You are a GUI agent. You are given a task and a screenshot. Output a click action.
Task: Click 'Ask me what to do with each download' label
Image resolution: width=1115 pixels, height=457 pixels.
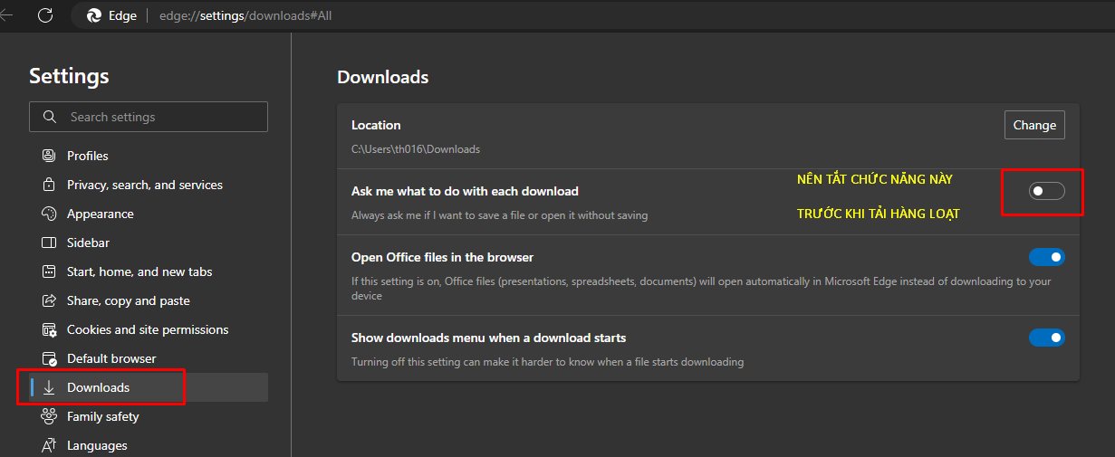click(465, 191)
